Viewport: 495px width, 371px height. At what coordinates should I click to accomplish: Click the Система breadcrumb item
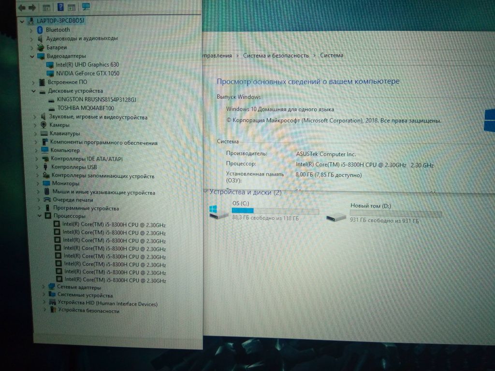point(332,55)
